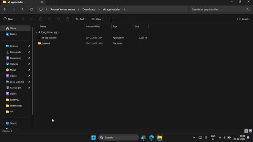Screen dimensions: 253x142
Task: Open Documents quick access folder
Action: (x=16, y=58)
